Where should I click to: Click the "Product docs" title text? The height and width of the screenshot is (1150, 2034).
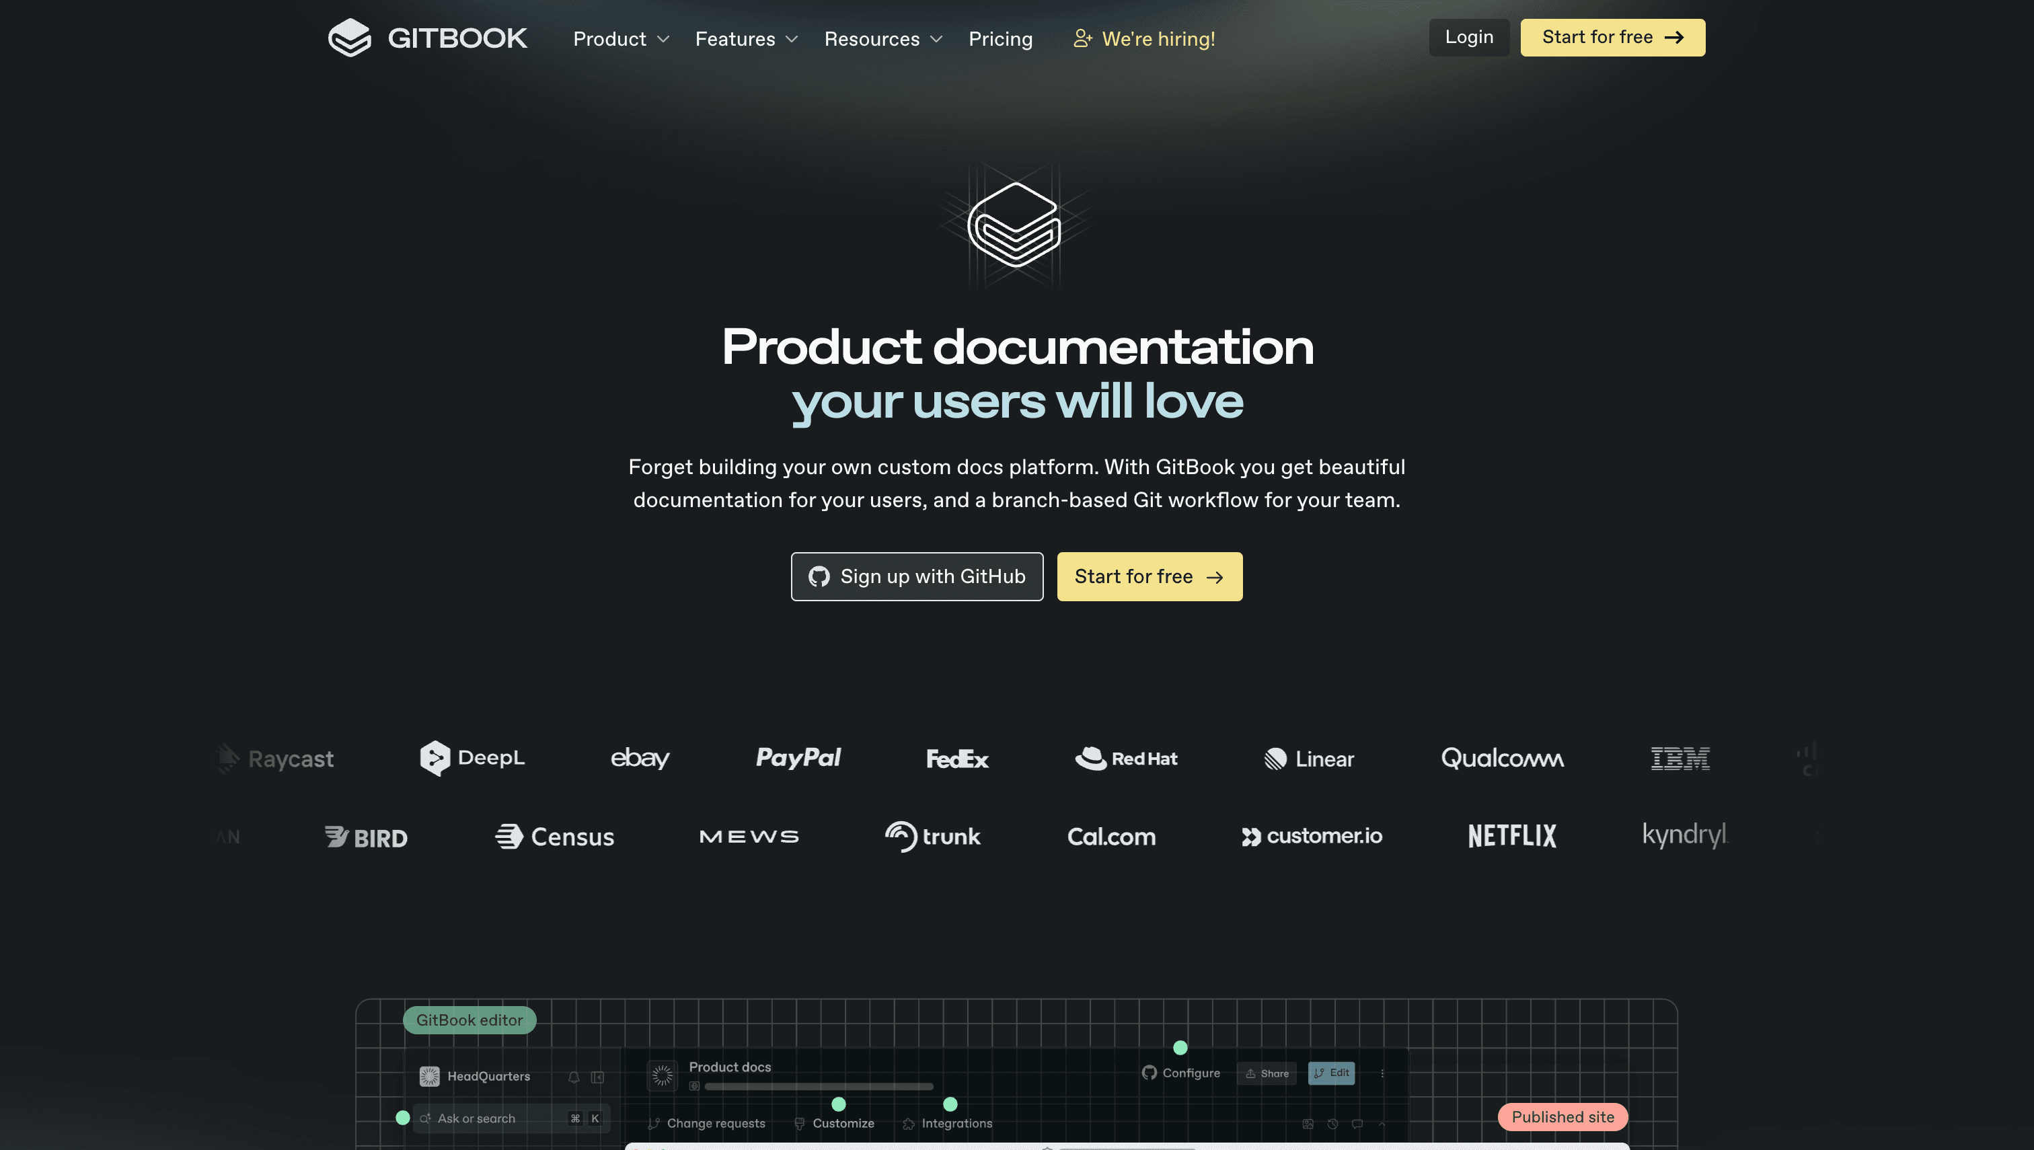coord(730,1067)
